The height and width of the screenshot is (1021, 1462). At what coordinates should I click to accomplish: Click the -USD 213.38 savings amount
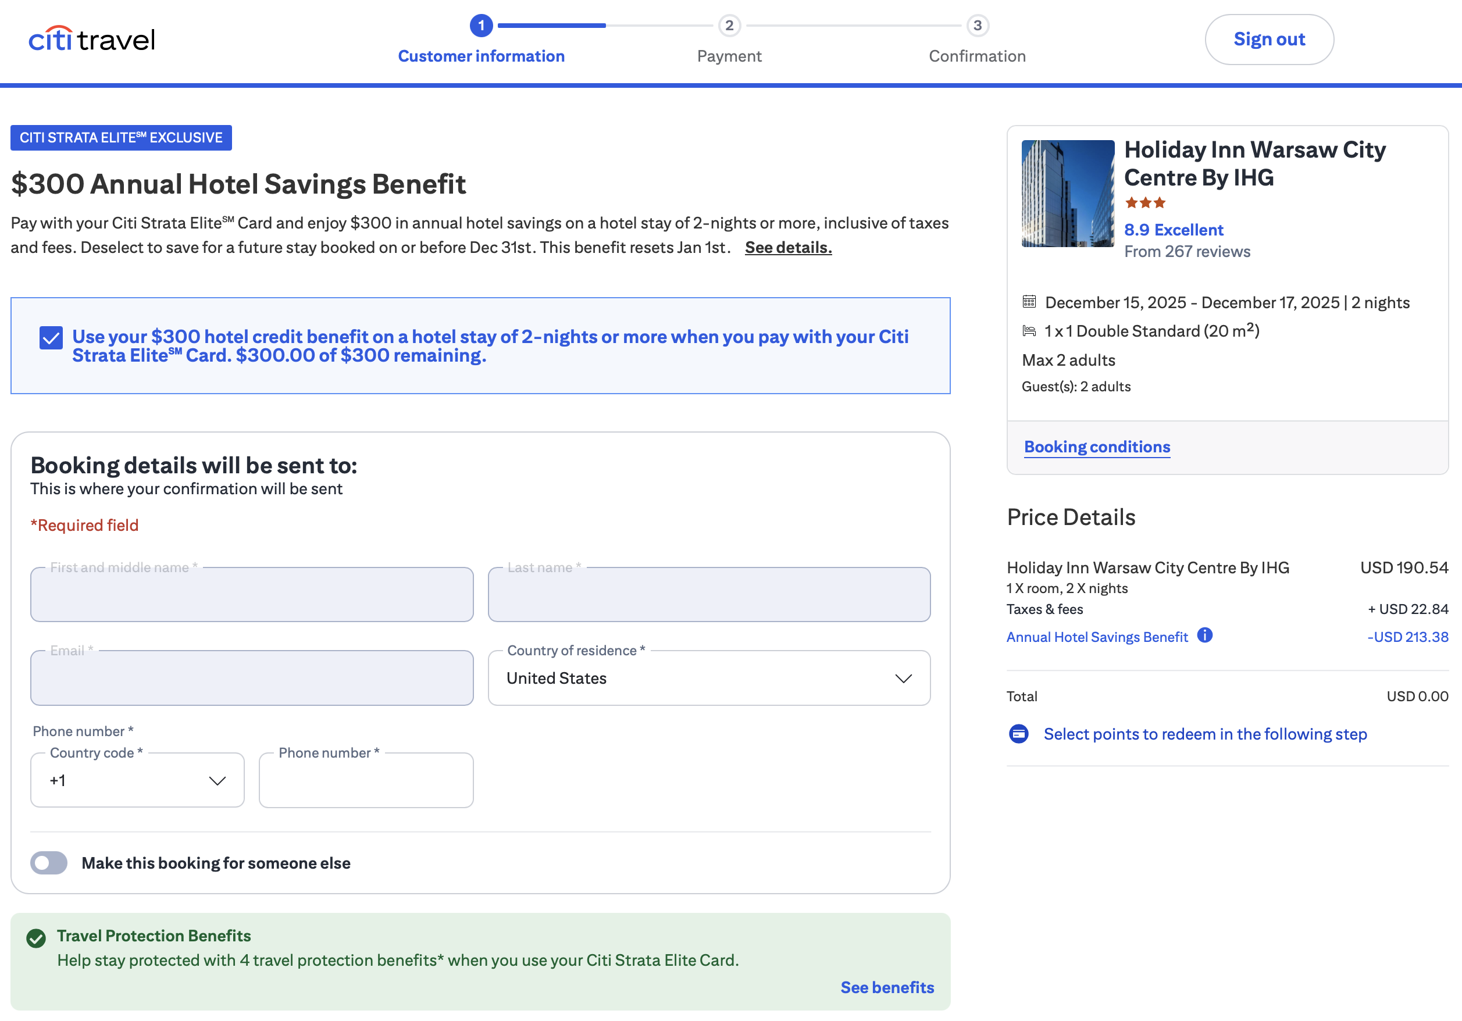pos(1408,637)
